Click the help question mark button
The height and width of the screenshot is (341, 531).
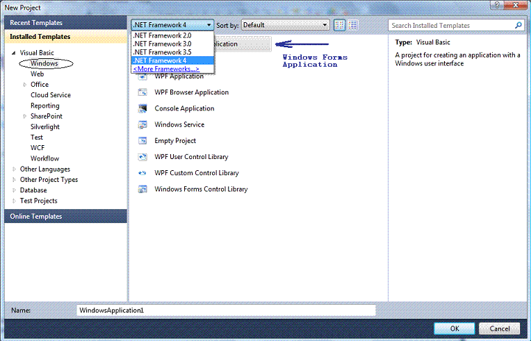click(x=497, y=5)
